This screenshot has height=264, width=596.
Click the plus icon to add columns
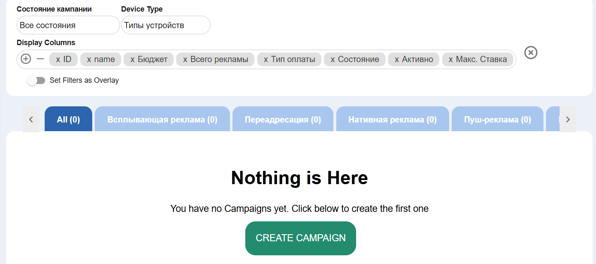coord(26,59)
